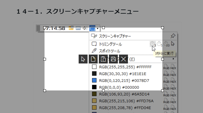203x113 pixels.
Task: Select the 10-second delay timer icon
Action: coord(166,44)
